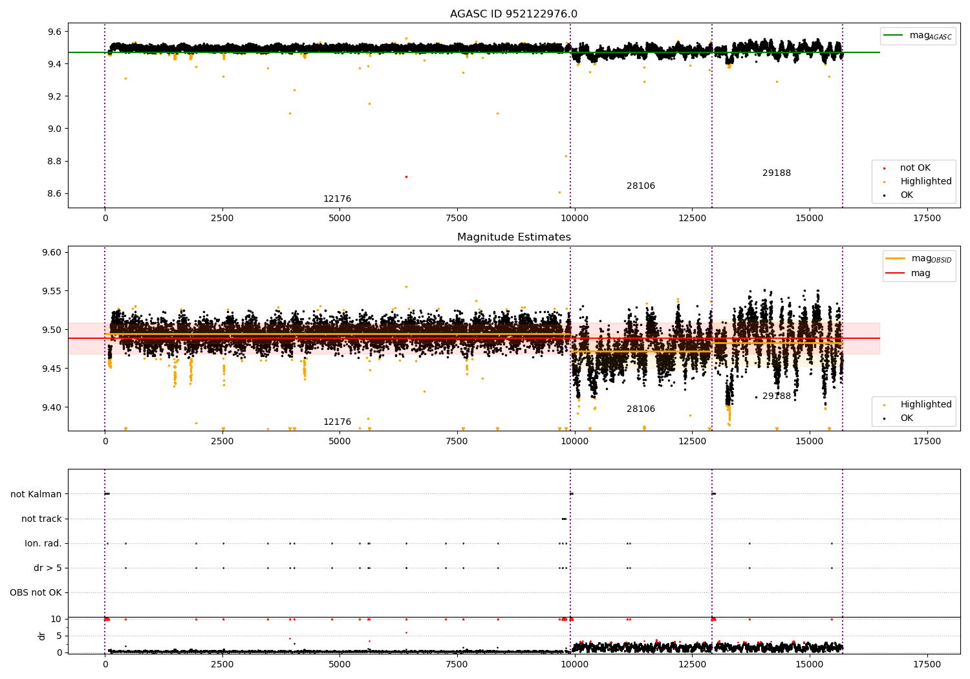Select the 28106 label in the top plot
The height and width of the screenshot is (679, 970).
(x=640, y=186)
